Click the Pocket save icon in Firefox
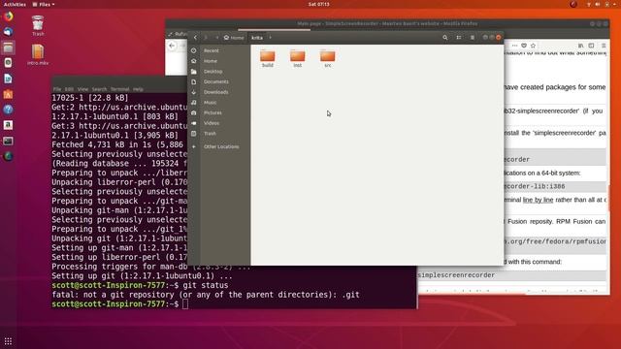This screenshot has height=349, width=621. [524, 46]
